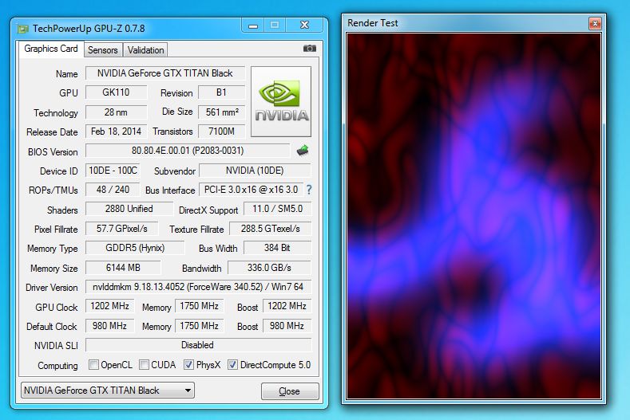Click the screenshot camera icon in GPU-Z
This screenshot has width=630, height=420.
[x=309, y=49]
